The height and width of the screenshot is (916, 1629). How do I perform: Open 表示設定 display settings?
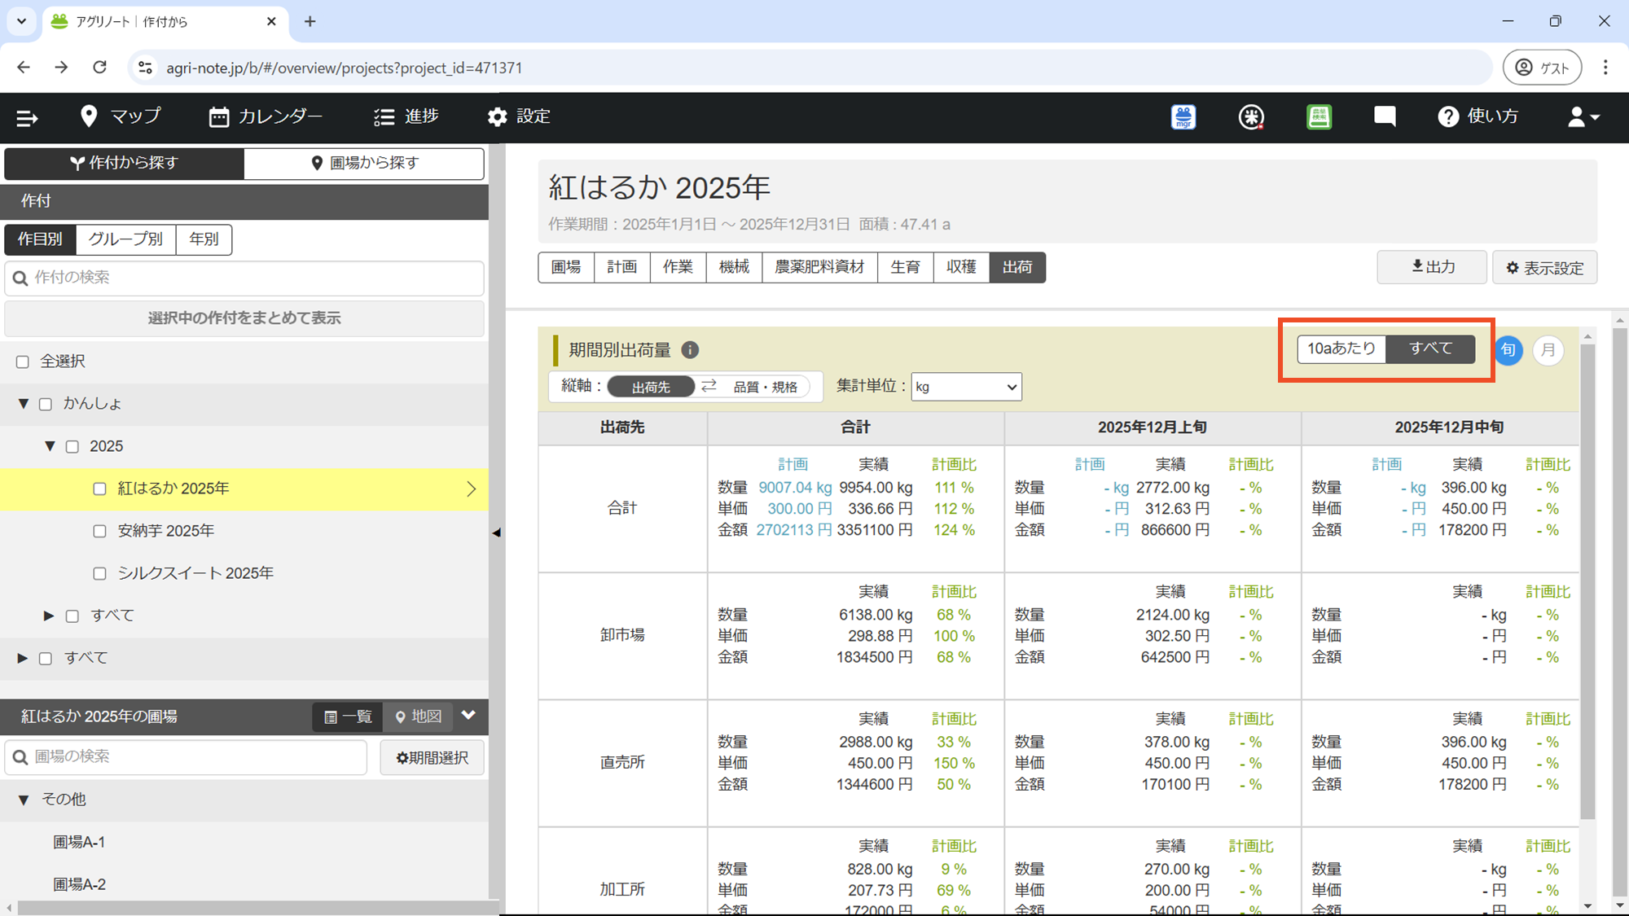click(x=1544, y=268)
